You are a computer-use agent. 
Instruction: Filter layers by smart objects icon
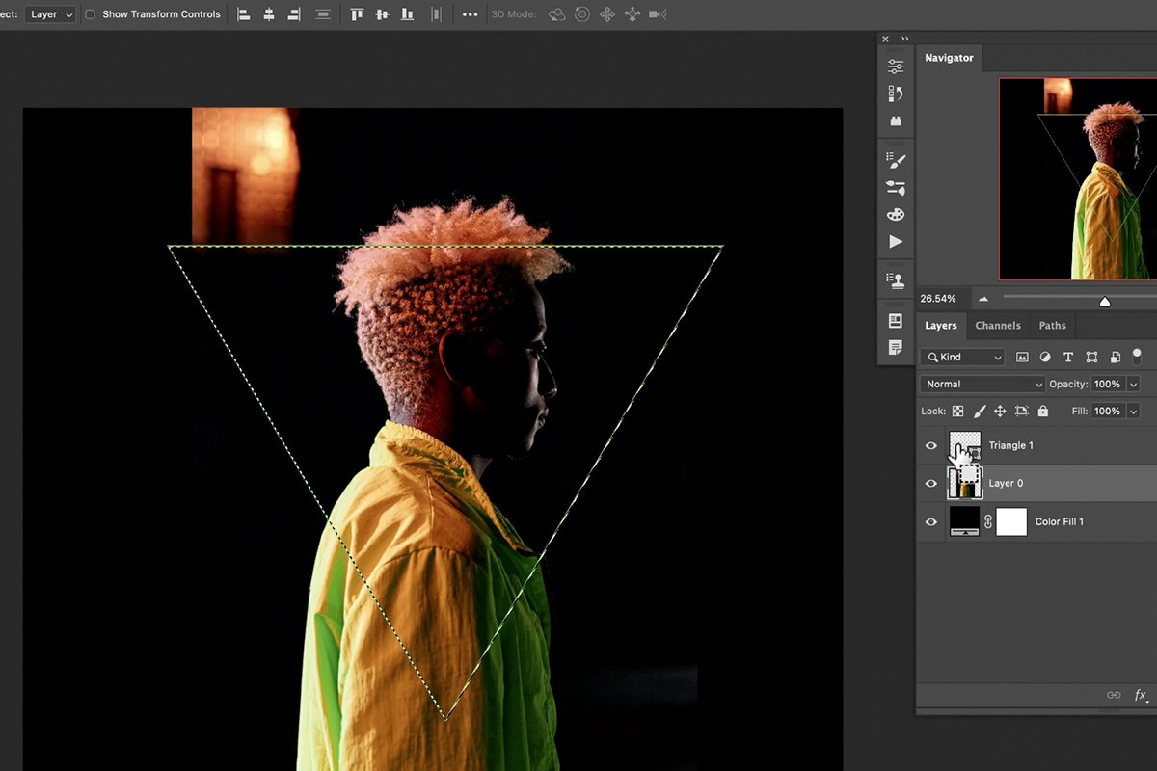click(1115, 357)
